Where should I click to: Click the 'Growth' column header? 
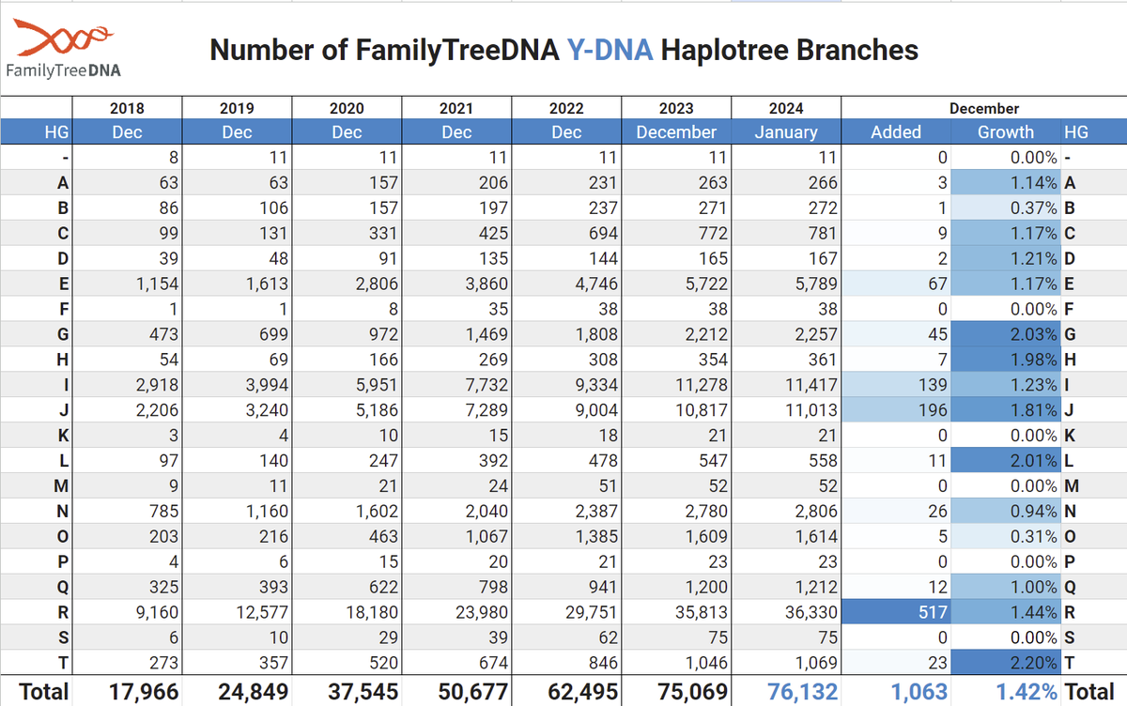pyautogui.click(x=1005, y=132)
